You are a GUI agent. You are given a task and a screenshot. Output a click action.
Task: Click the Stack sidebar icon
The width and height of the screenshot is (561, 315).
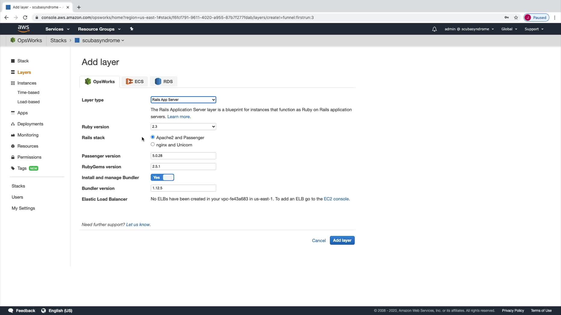click(x=13, y=61)
